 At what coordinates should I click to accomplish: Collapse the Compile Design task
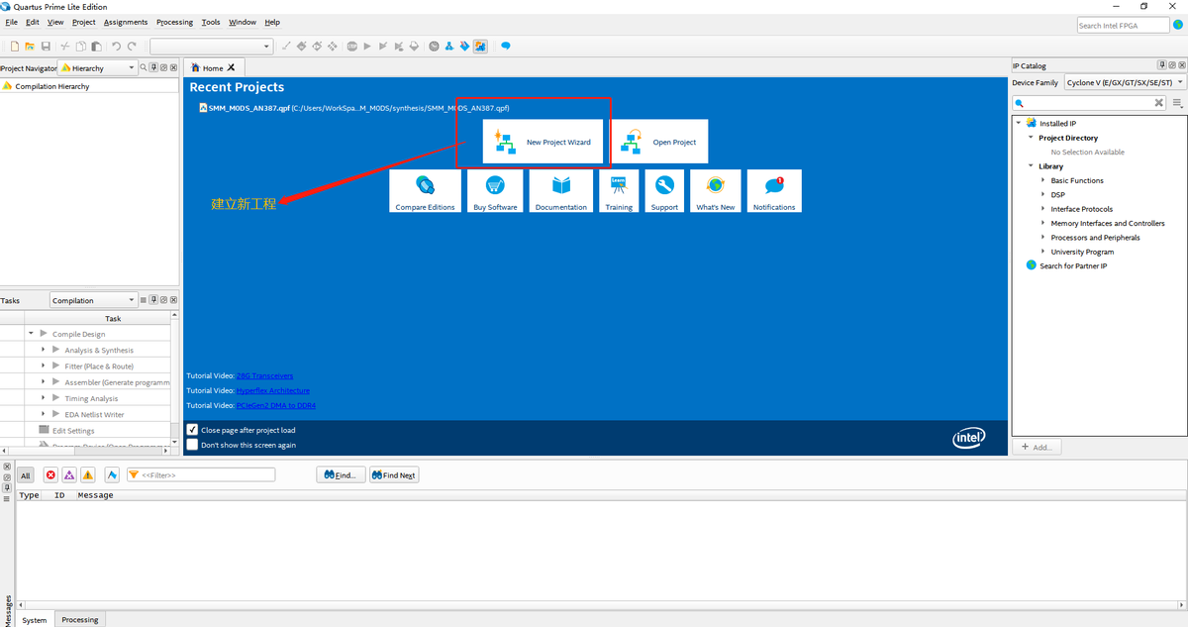(32, 334)
